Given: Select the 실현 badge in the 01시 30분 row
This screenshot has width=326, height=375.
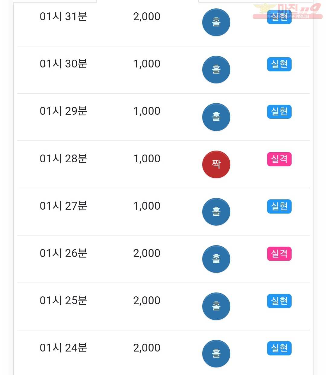Looking at the screenshot, I should point(279,64).
